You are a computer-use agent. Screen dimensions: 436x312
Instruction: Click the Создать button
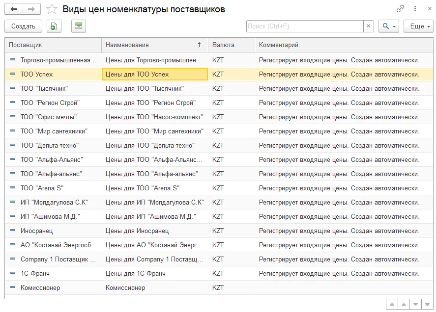point(24,26)
